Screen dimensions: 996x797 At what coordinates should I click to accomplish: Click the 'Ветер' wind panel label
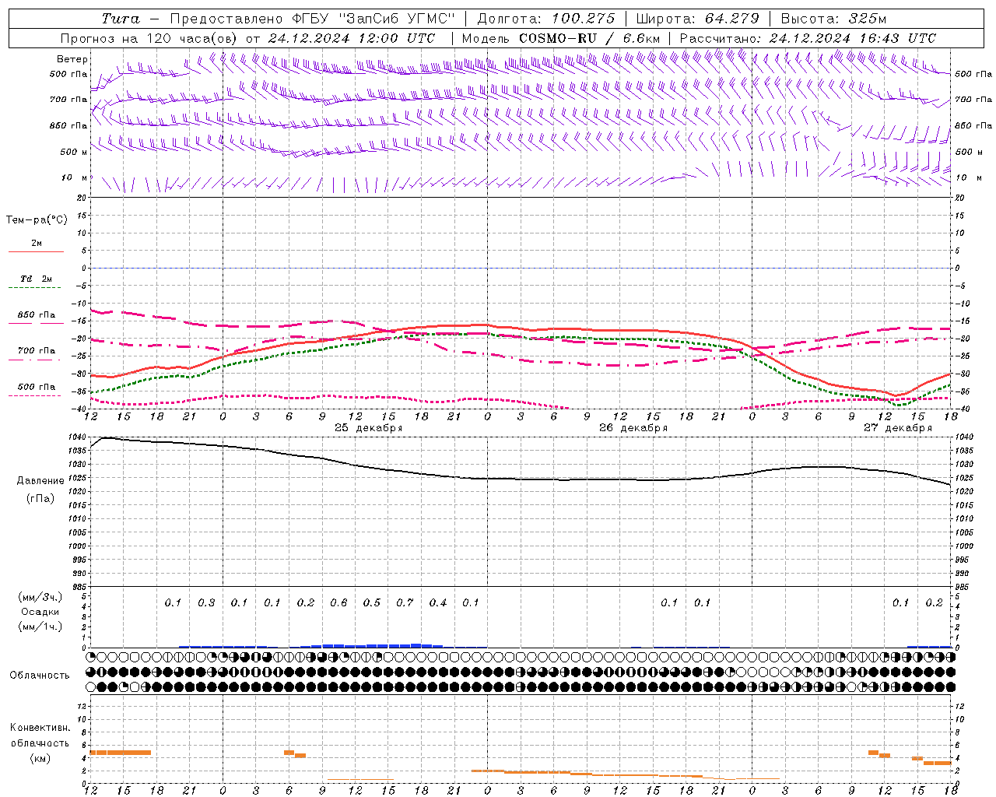(72, 59)
